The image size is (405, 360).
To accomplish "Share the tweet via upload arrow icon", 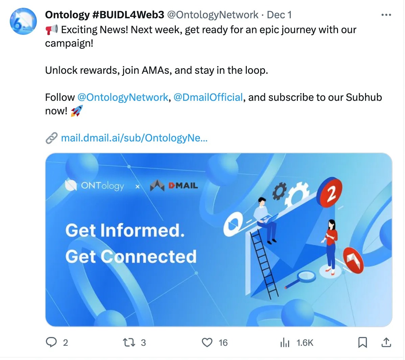I will (x=386, y=342).
